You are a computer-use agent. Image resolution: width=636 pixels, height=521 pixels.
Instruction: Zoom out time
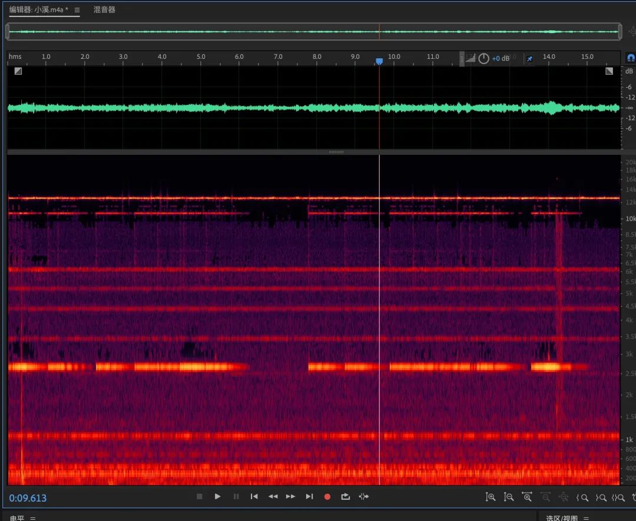tap(545, 497)
